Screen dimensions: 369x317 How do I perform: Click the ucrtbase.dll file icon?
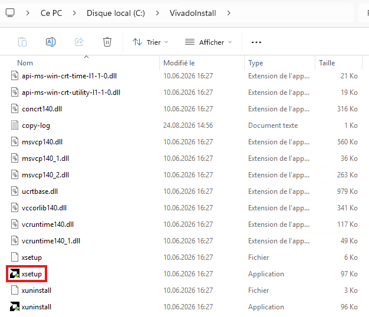pos(15,191)
